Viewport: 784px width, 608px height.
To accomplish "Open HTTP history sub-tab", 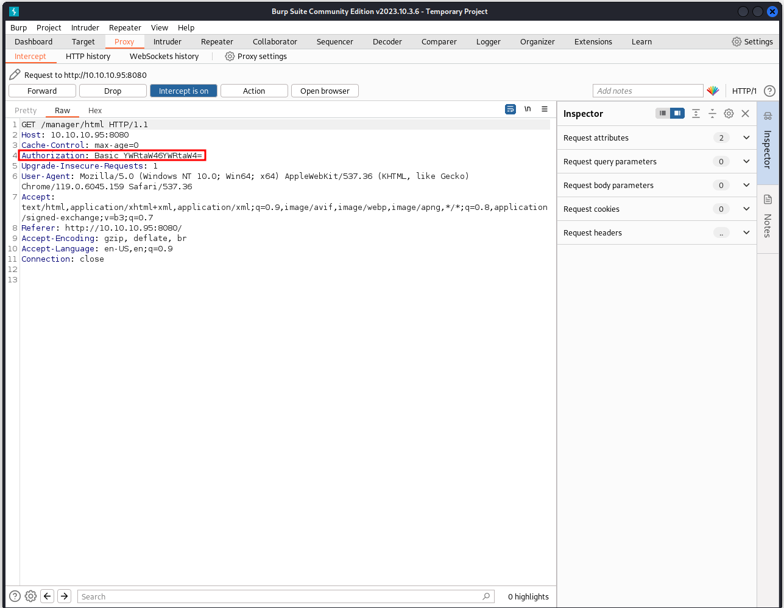I will pos(88,56).
